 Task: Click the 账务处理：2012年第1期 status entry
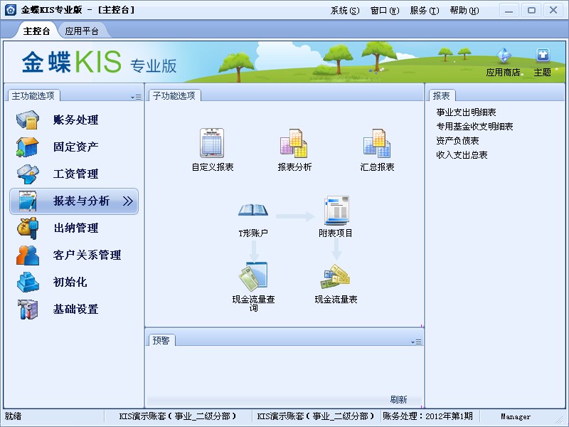click(x=428, y=416)
